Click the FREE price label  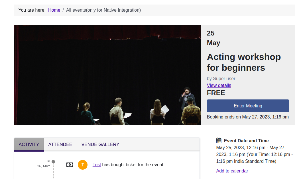point(216,93)
